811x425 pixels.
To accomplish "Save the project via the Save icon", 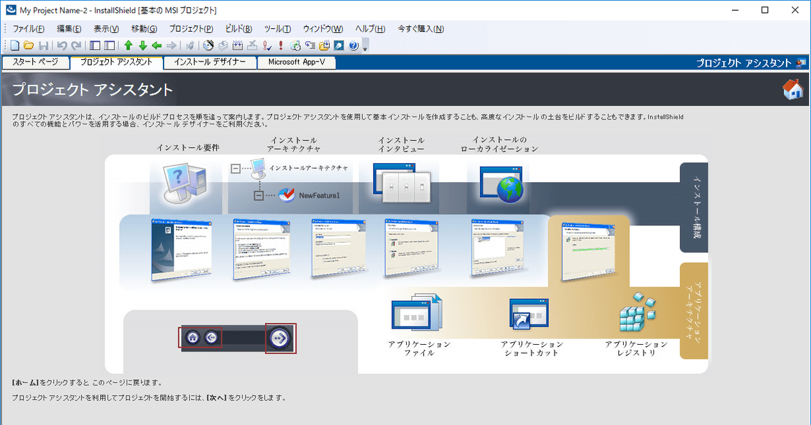I will click(x=43, y=45).
